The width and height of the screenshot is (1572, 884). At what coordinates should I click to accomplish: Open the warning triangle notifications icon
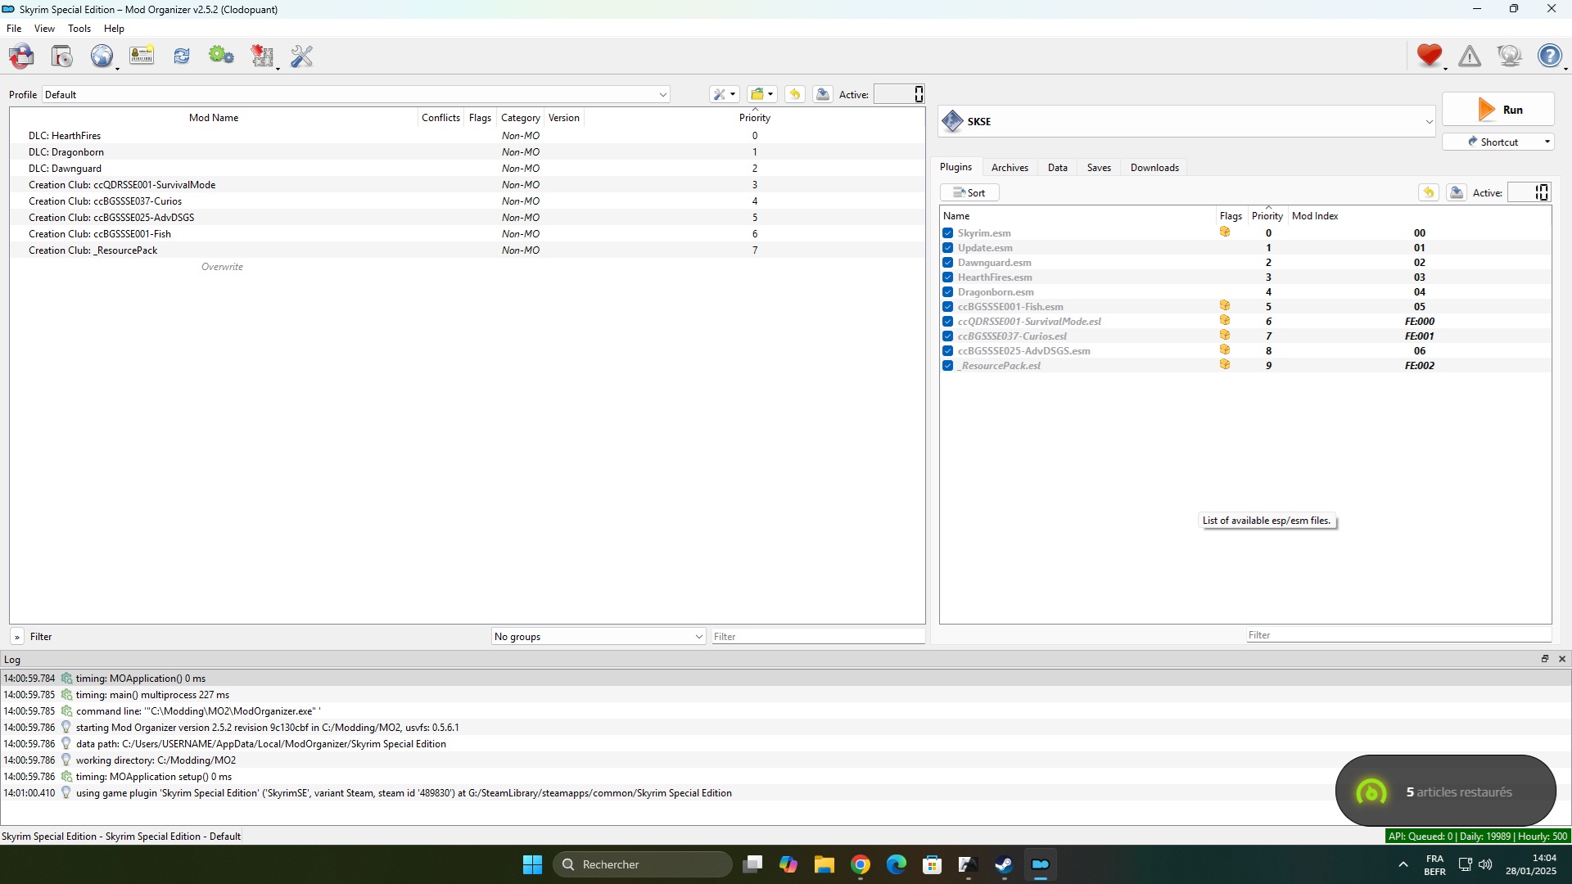[x=1470, y=56]
